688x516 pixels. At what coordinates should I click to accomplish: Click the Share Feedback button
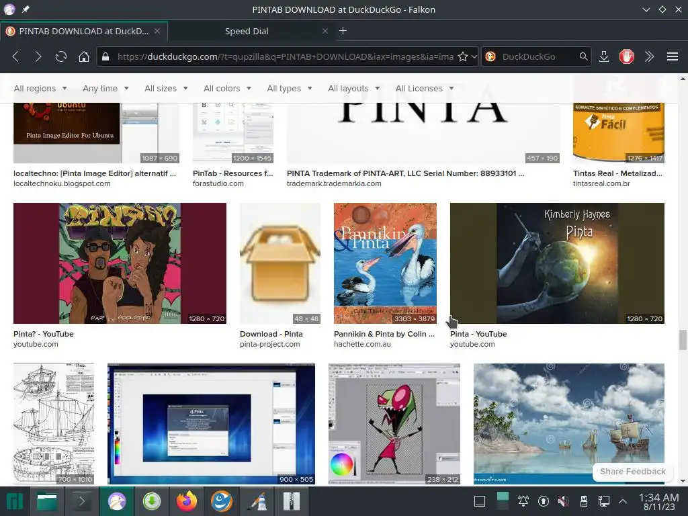[x=632, y=471]
